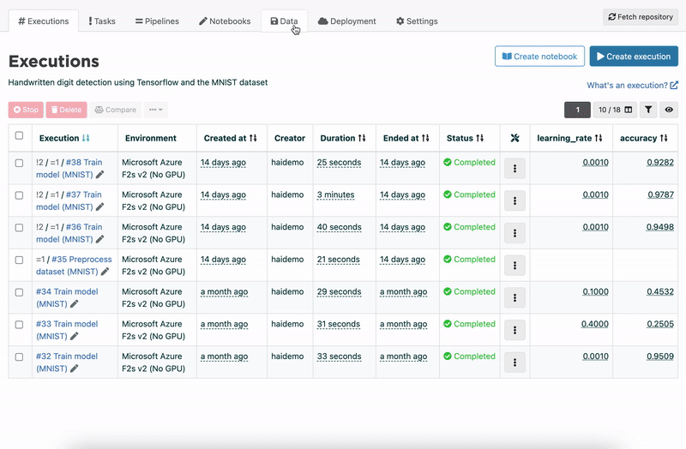The width and height of the screenshot is (686, 449).
Task: Click accuracy value 0.9787
Action: [x=660, y=195]
